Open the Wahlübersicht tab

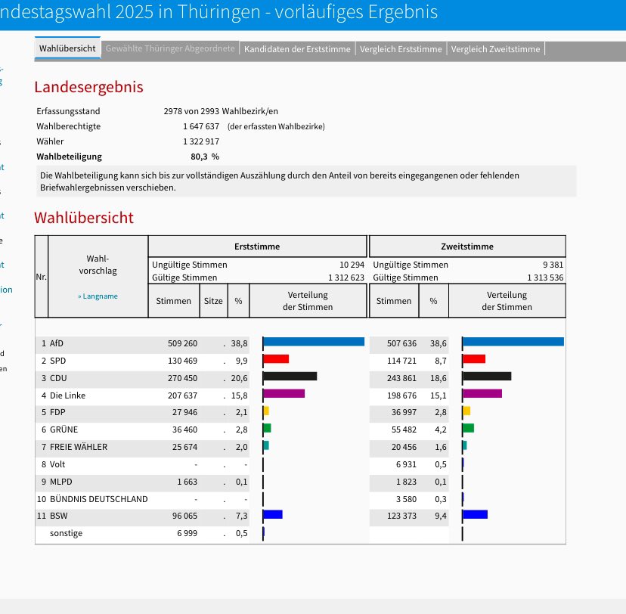(67, 48)
